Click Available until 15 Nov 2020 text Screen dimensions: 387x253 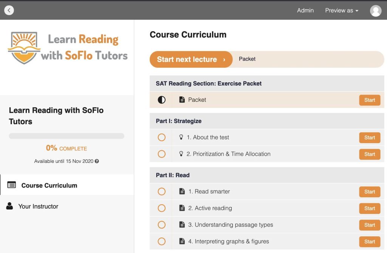tap(63, 161)
